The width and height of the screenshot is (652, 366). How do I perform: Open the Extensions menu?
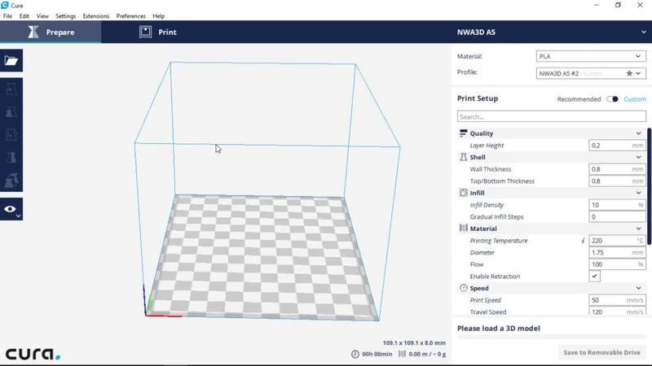click(95, 15)
